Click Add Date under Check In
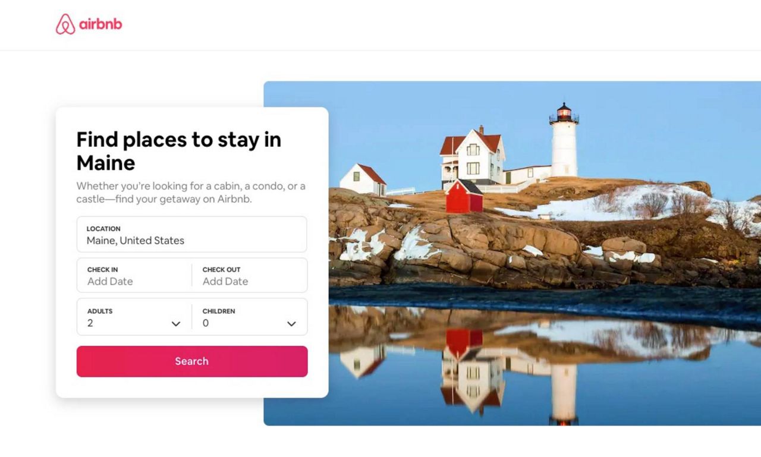This screenshot has height=457, width=761. coord(110,282)
